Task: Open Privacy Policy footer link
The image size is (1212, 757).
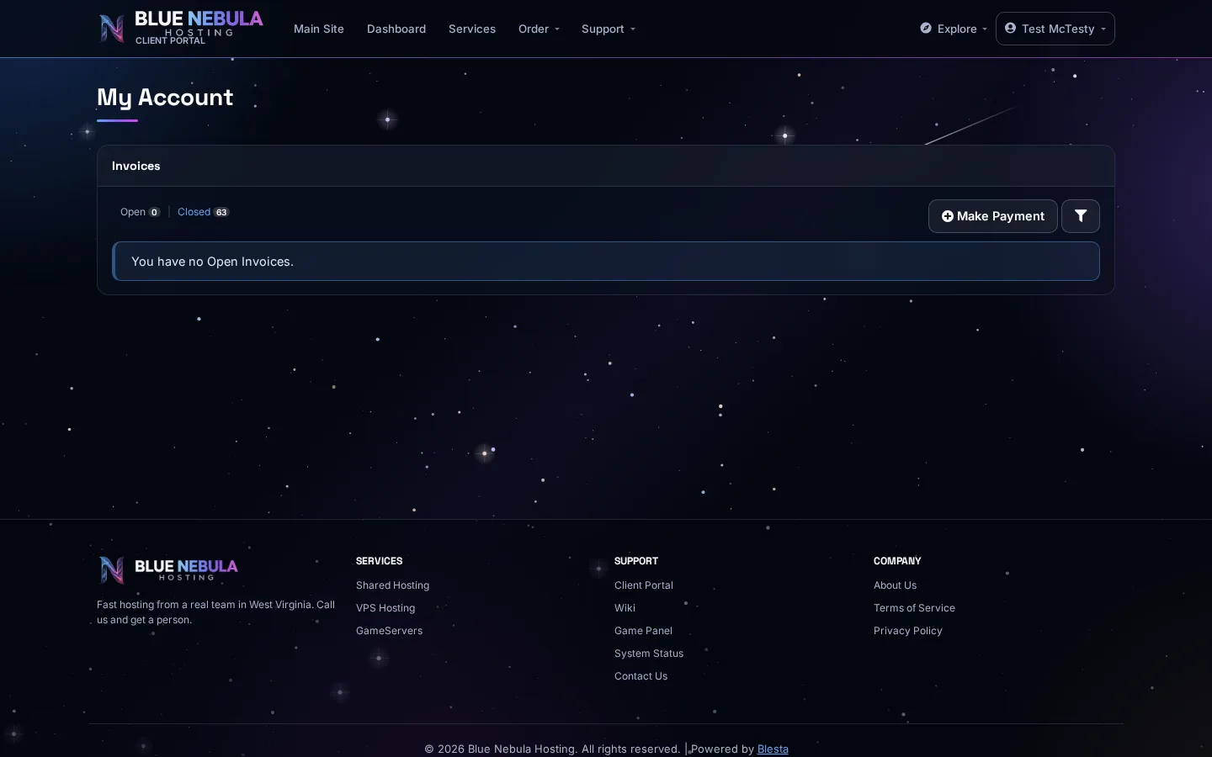Action: pos(908,631)
